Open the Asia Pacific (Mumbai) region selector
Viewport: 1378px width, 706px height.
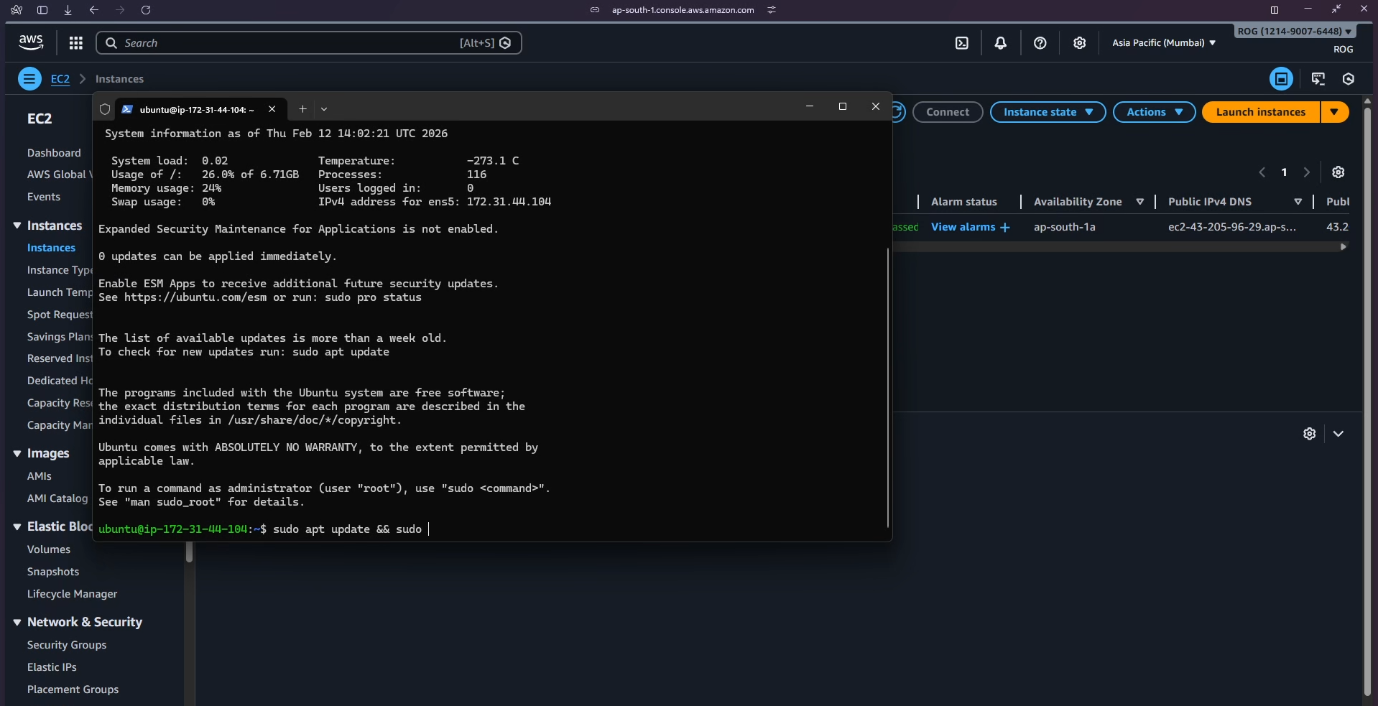1162,43
